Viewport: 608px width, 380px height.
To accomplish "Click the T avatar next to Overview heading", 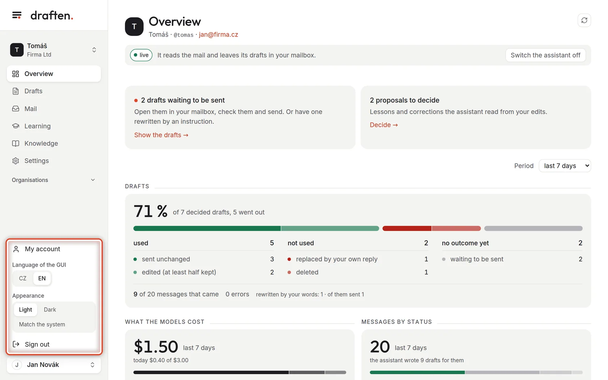I will [x=134, y=26].
